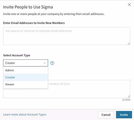Collapse the Creator account type dropdown
Screen dimensions: 134x120
(26, 63)
